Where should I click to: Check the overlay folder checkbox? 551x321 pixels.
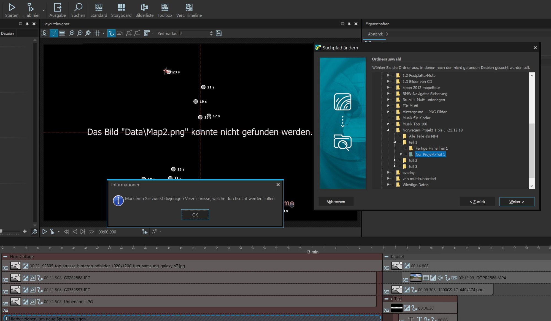click(393, 172)
